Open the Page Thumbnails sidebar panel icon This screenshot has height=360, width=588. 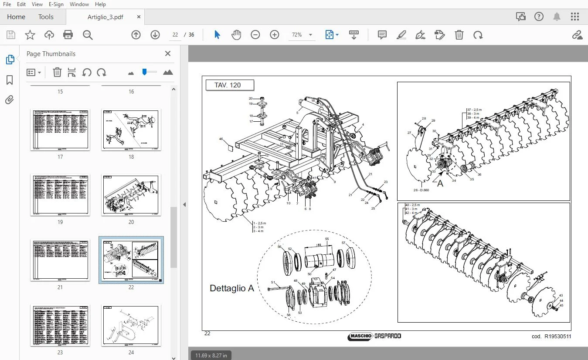10,60
